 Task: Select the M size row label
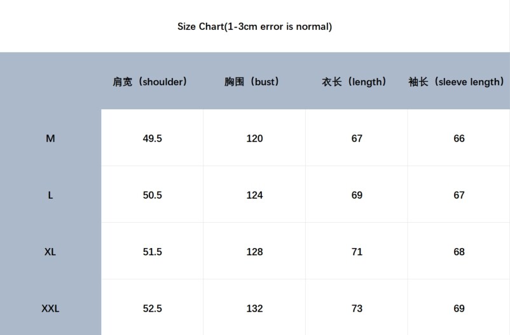50,138
